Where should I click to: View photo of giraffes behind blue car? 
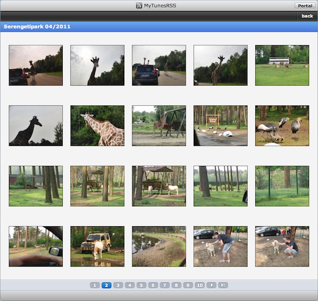pyautogui.click(x=159, y=65)
